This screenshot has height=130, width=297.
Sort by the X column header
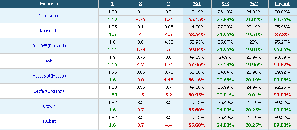point(141,4)
